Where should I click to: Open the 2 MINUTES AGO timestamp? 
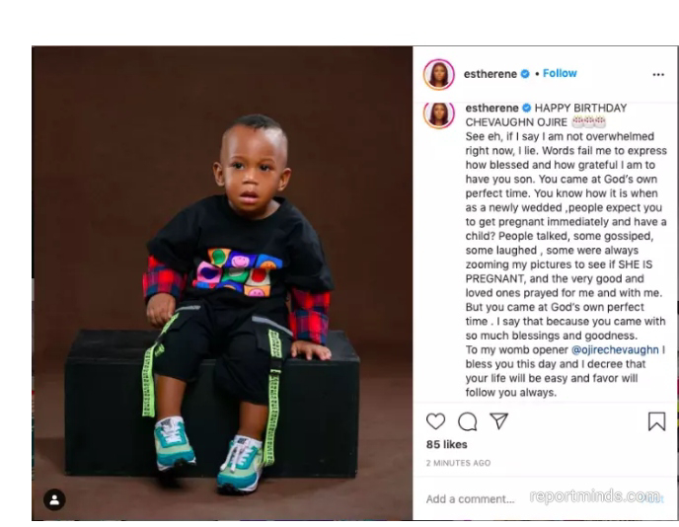[458, 463]
